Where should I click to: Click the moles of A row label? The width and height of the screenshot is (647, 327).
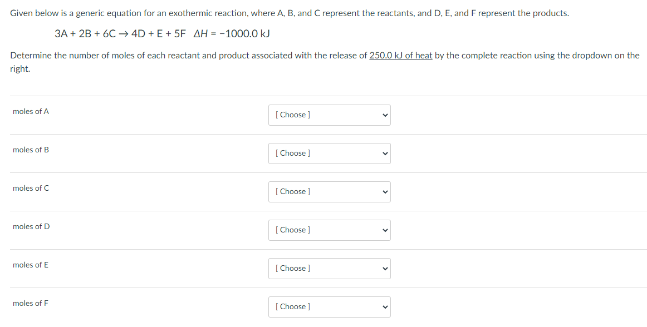pyautogui.click(x=31, y=111)
